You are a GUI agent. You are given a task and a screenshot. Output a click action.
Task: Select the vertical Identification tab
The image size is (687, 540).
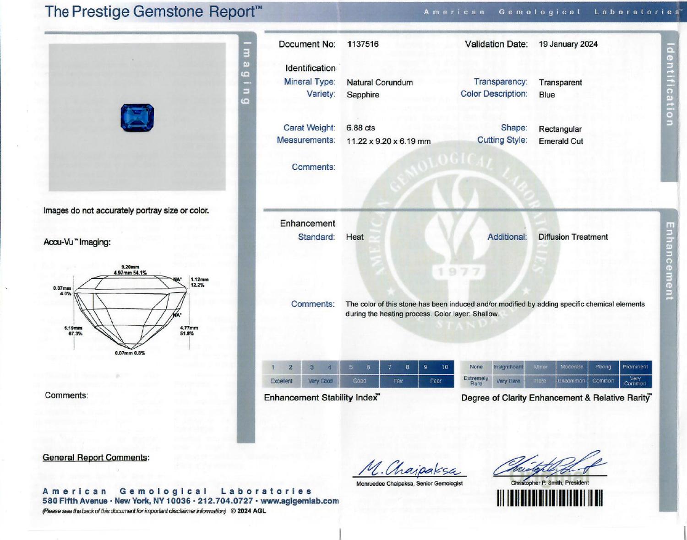[x=670, y=84]
